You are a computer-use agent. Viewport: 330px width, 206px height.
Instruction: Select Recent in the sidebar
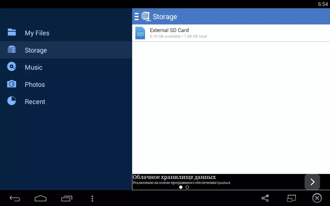[x=35, y=102]
